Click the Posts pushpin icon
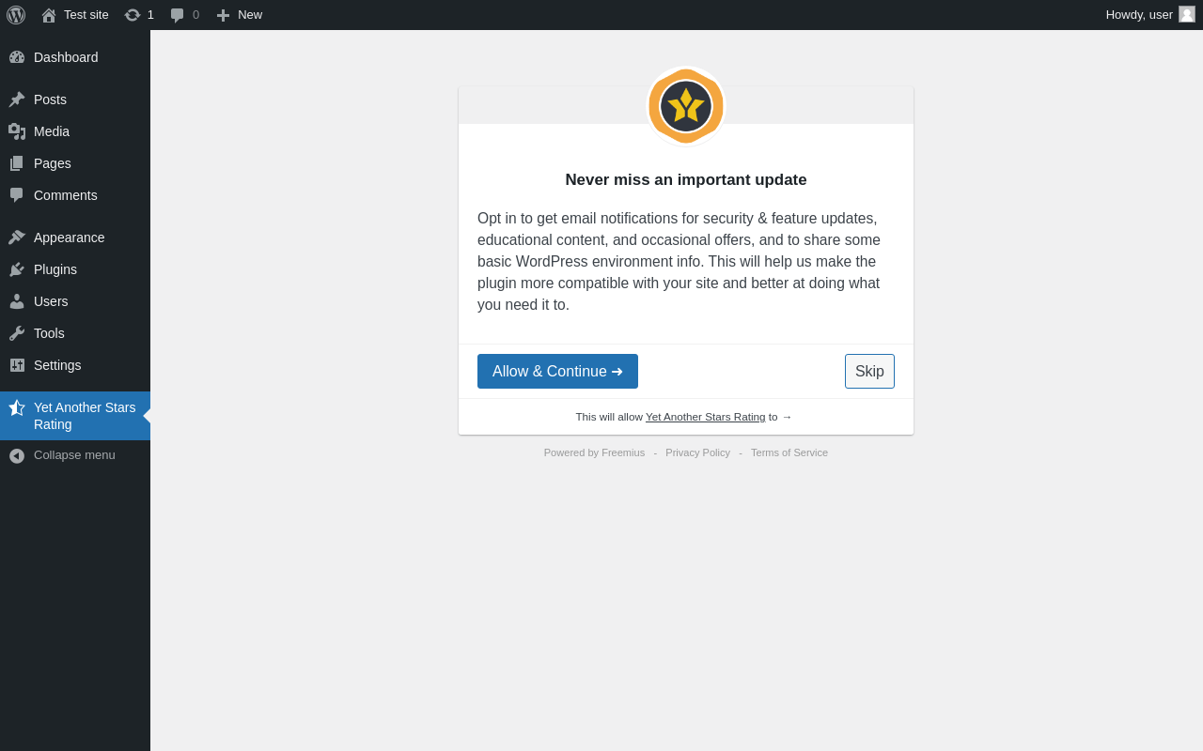 pyautogui.click(x=17, y=100)
